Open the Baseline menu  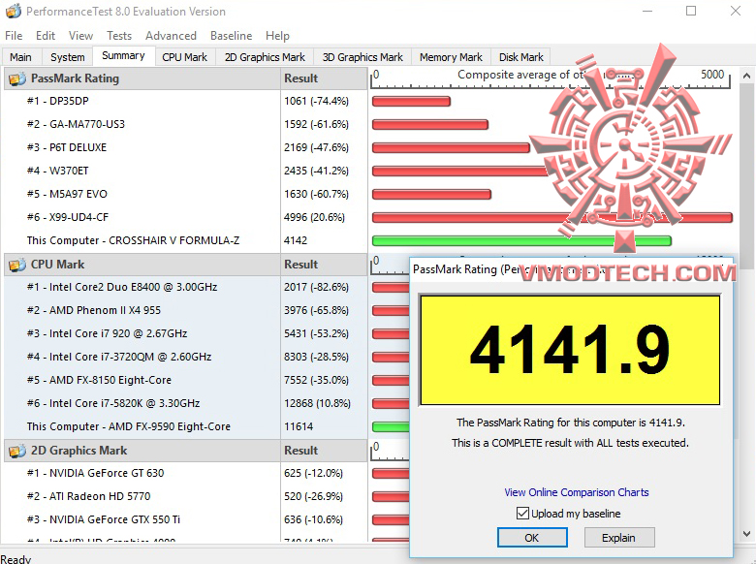pos(231,36)
